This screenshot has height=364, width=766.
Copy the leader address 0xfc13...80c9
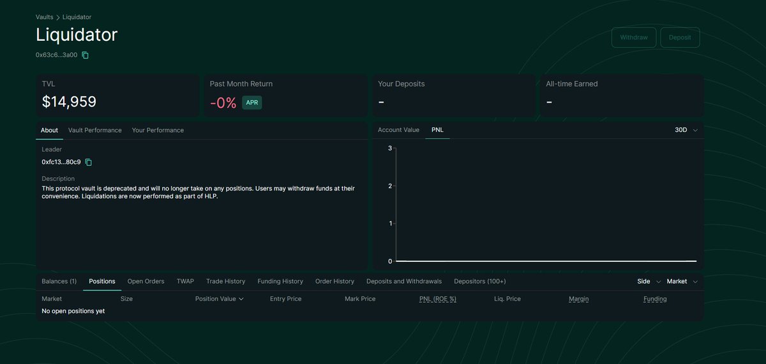[89, 162]
